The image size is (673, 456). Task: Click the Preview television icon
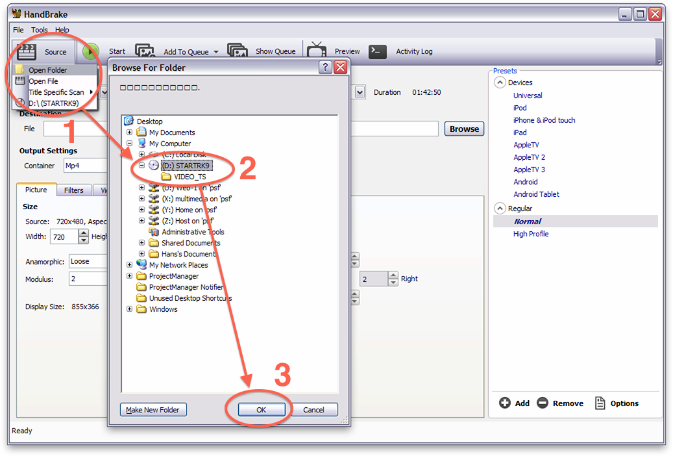[x=317, y=51]
